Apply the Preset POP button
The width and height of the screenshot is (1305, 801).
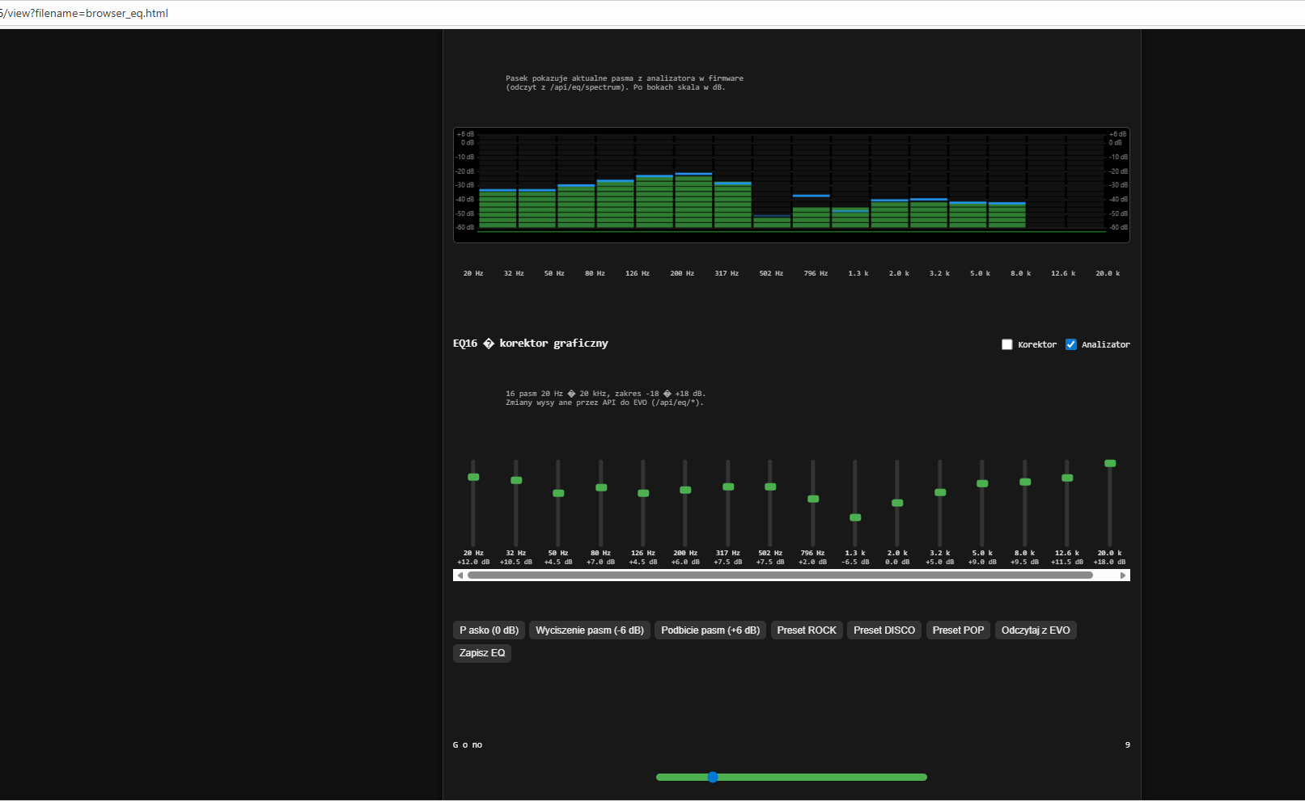958,630
